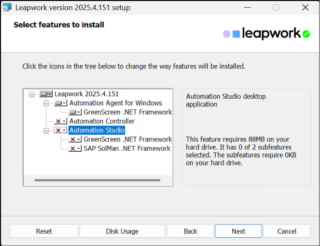320x246 pixels.
Task: Click the installer icon in the title bar
Action: pos(7,8)
